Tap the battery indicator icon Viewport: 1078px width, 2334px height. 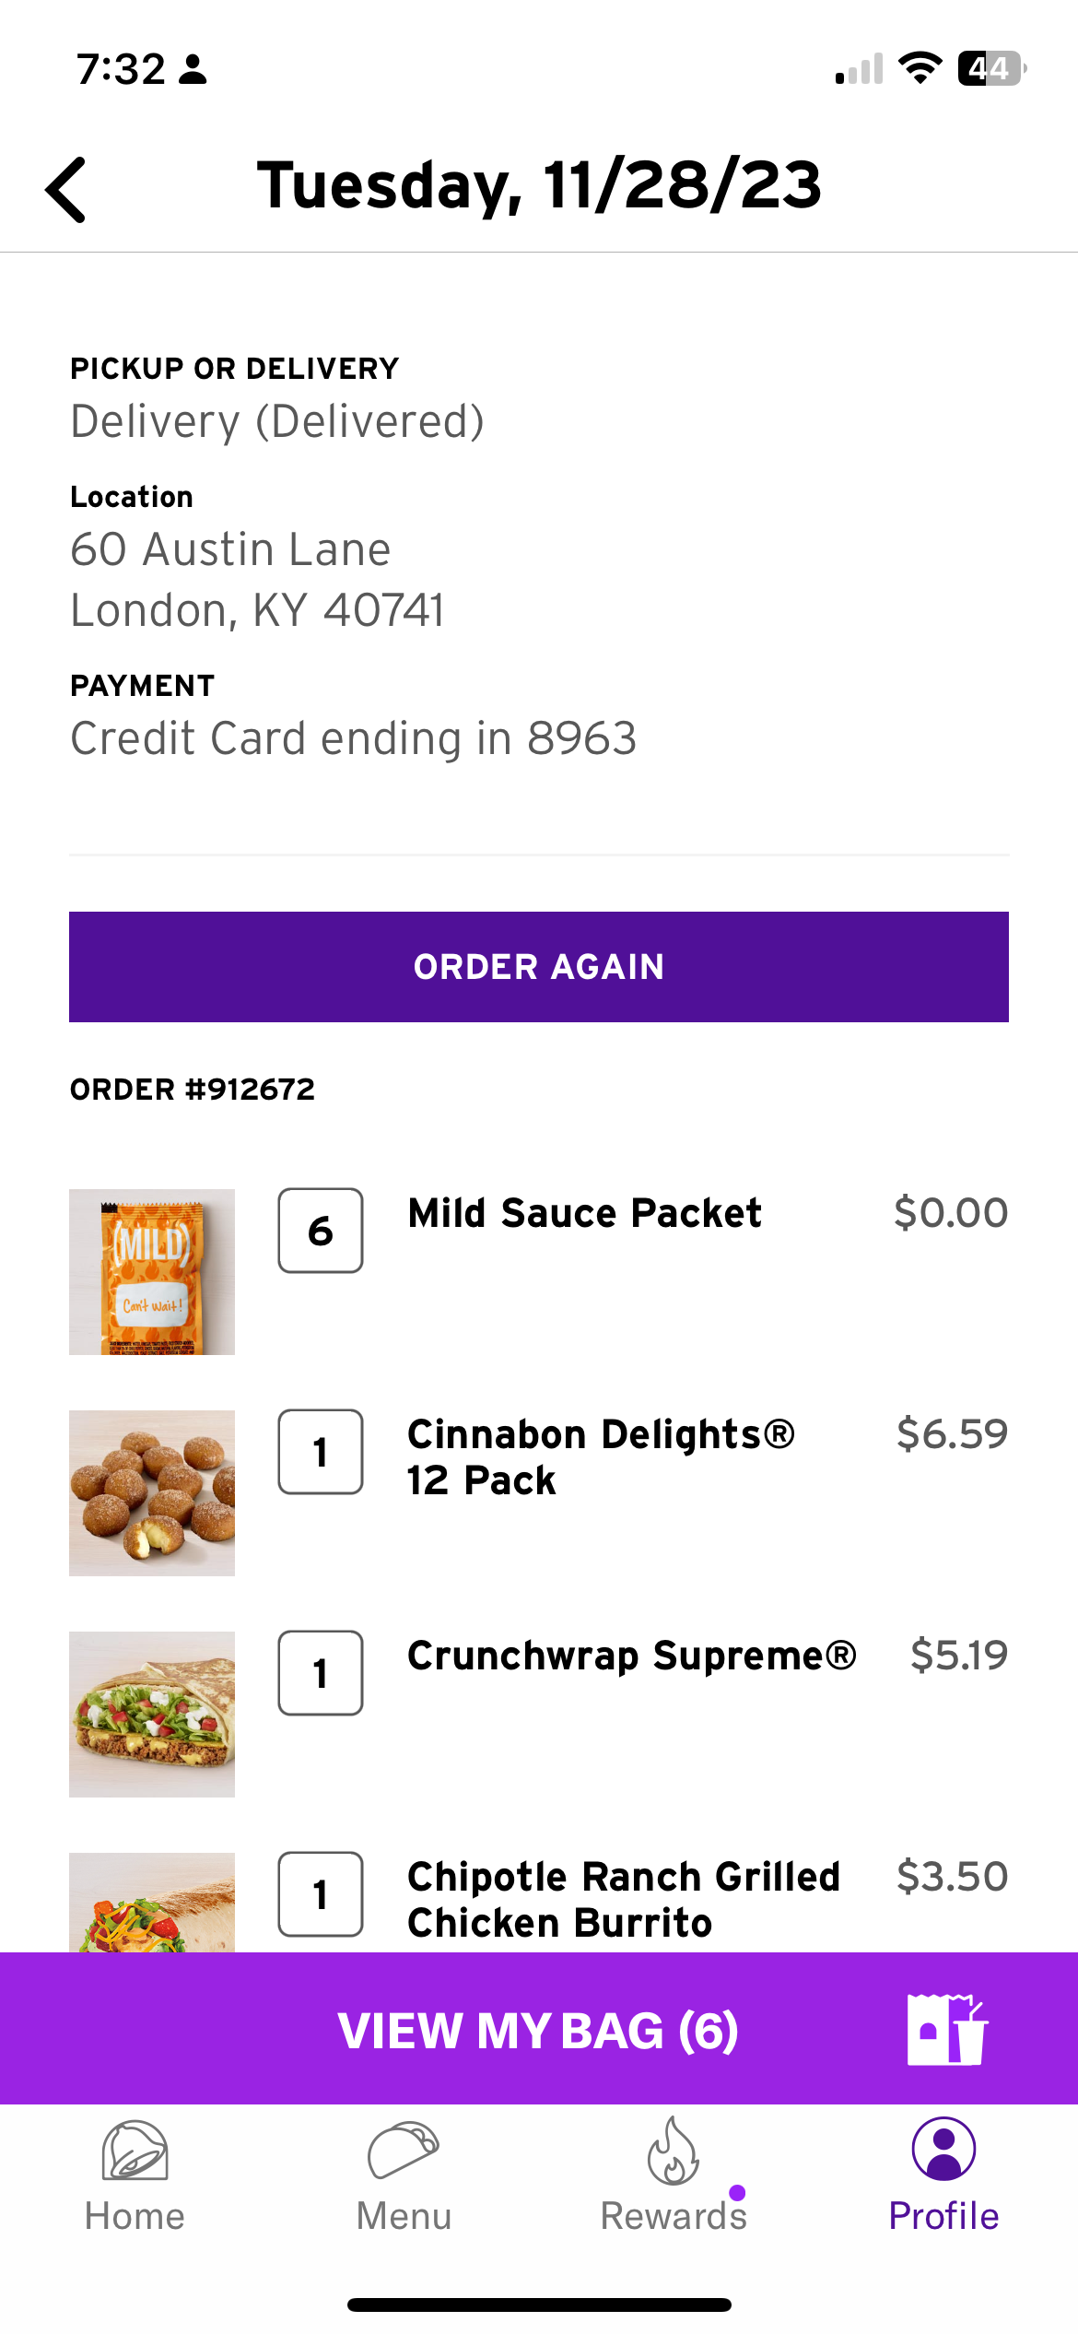991,68
